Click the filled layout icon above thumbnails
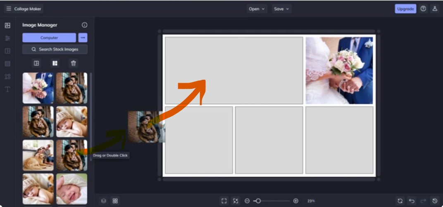The width and height of the screenshot is (443, 207). pos(55,63)
